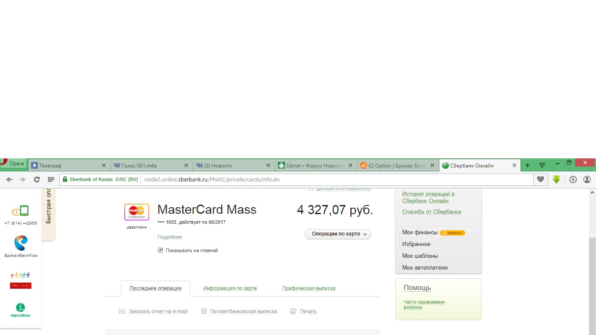Viewport: 596px width, 335px height.
Task: Open the downloads icon in the toolbar
Action: tap(573, 179)
